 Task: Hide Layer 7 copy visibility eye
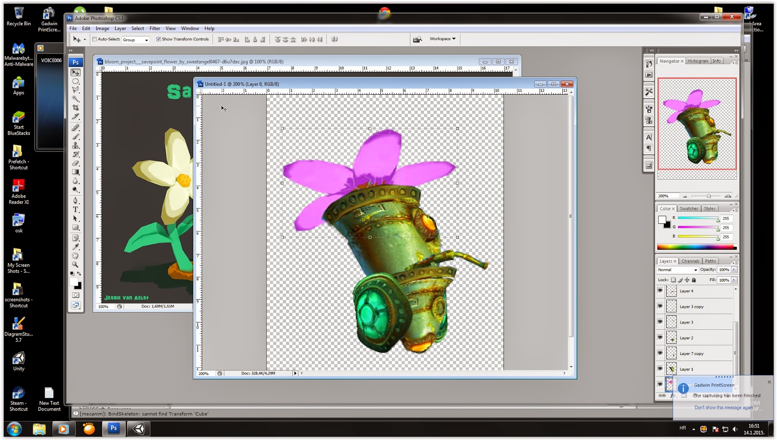(x=660, y=353)
